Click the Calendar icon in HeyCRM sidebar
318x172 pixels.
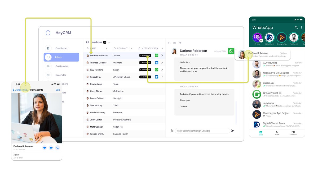tap(48, 75)
